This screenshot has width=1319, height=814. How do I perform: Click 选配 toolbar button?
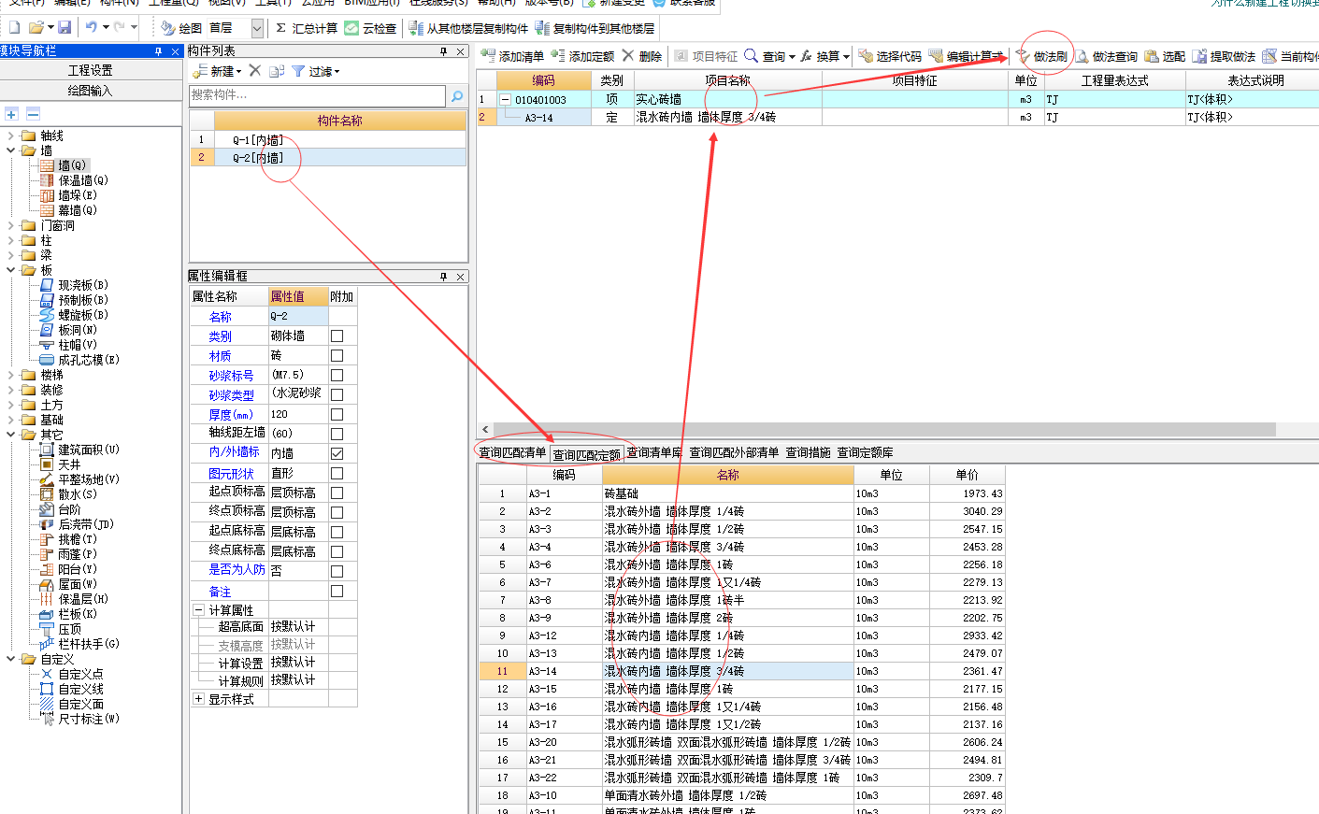[1165, 56]
